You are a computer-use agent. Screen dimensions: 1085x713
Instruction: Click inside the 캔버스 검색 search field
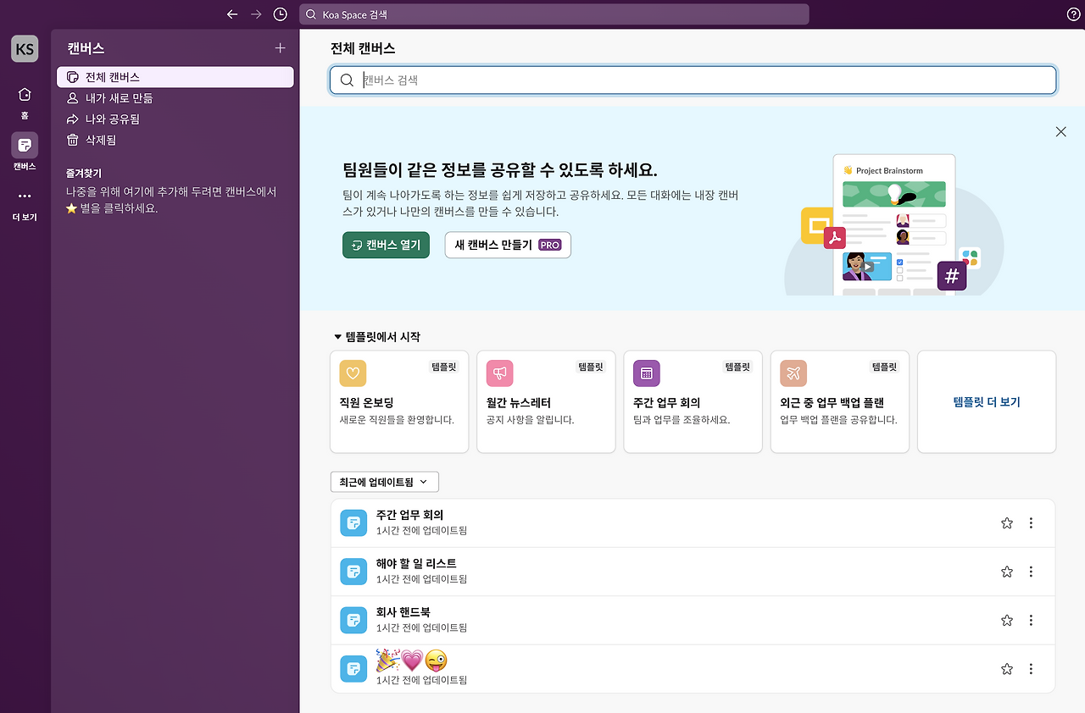pyautogui.click(x=593, y=80)
